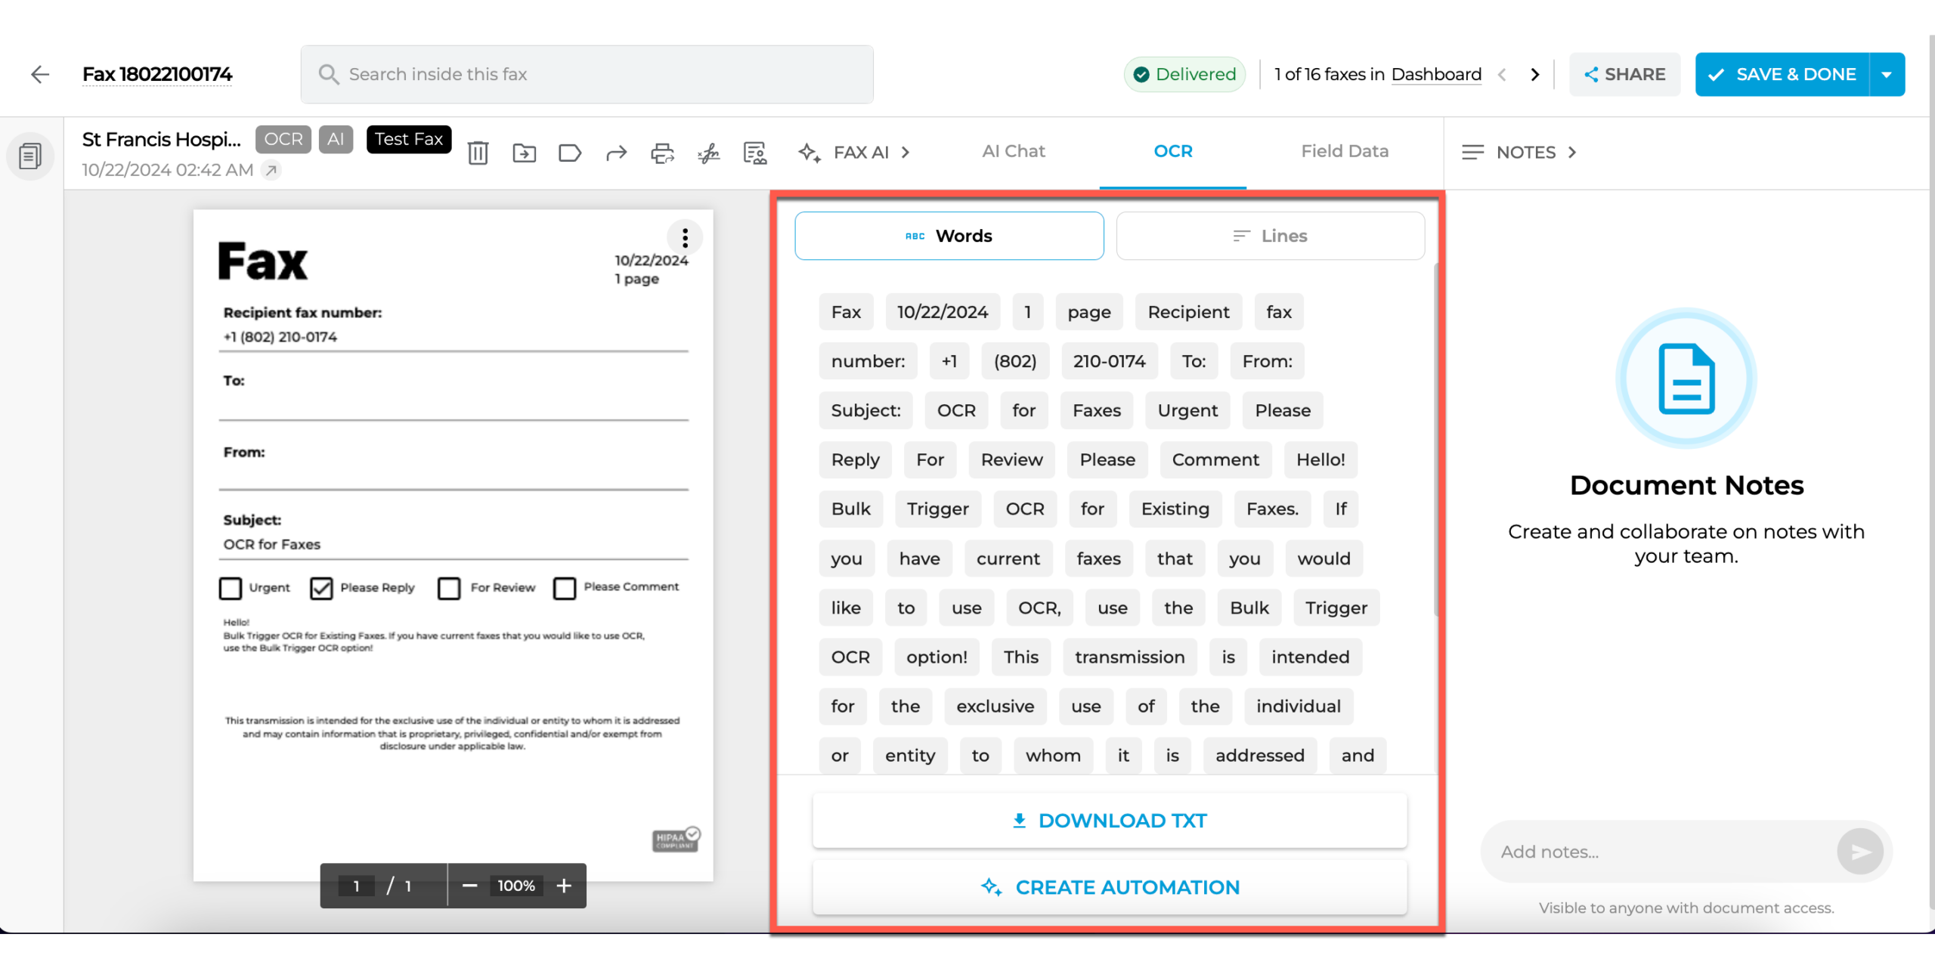Click the extract fields icon
The width and height of the screenshot is (1935, 965).
click(753, 152)
